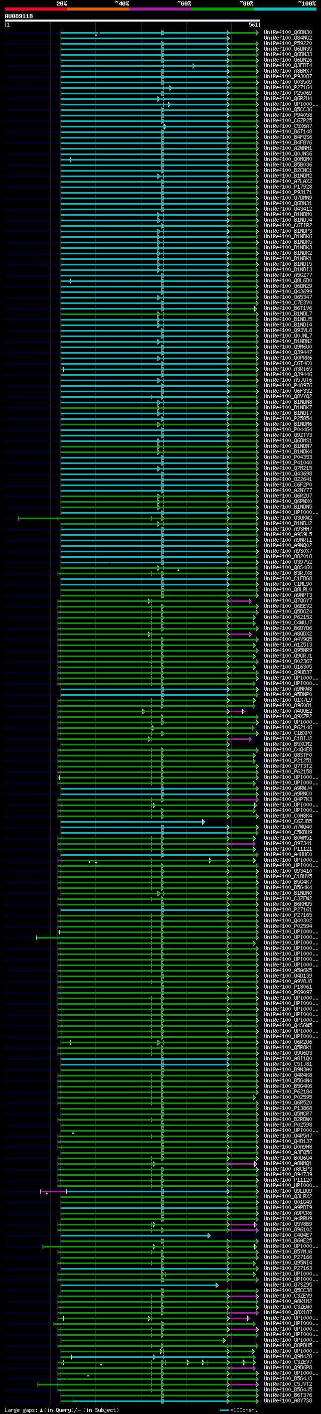The image size is (321, 1414).
Task: Click UniRef100_B5B036 hit name
Action: tap(287, 165)
